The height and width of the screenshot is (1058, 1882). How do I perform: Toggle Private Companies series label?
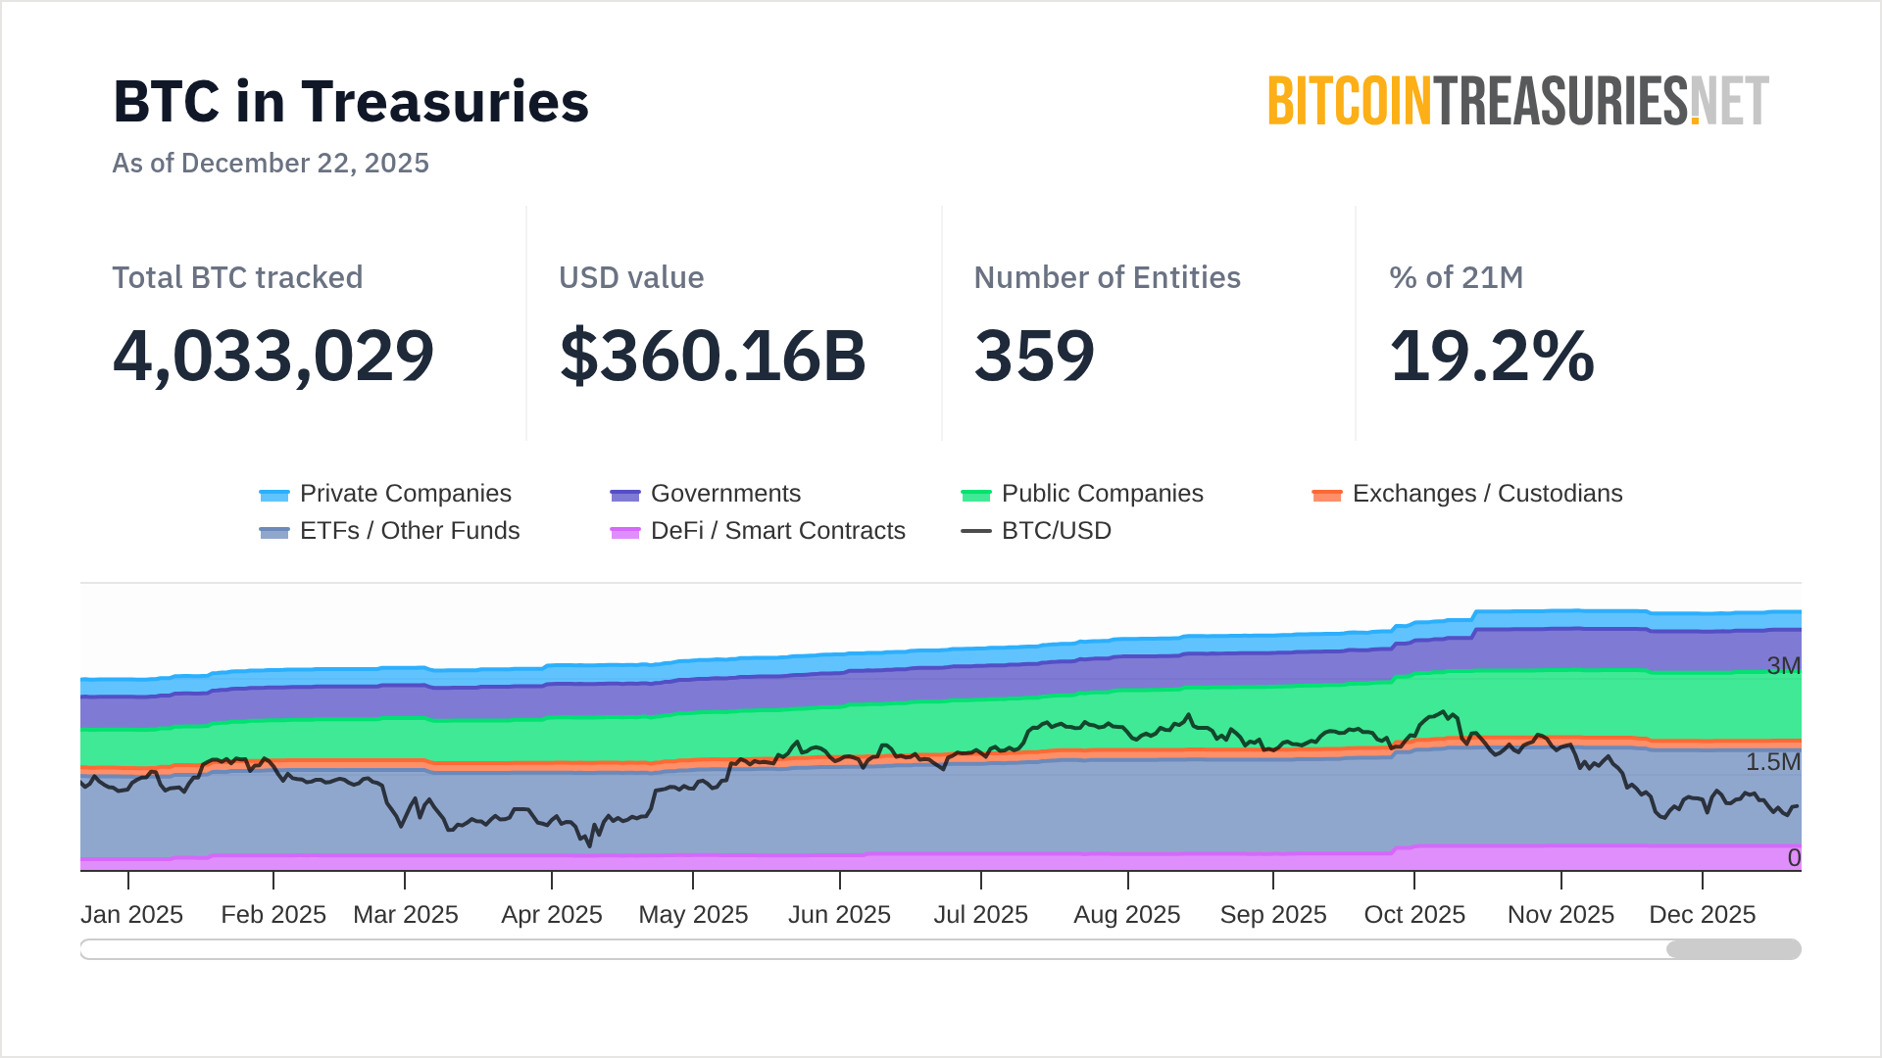click(405, 494)
